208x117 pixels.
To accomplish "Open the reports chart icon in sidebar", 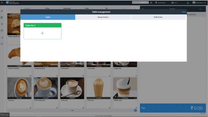I will [x=2, y=37].
